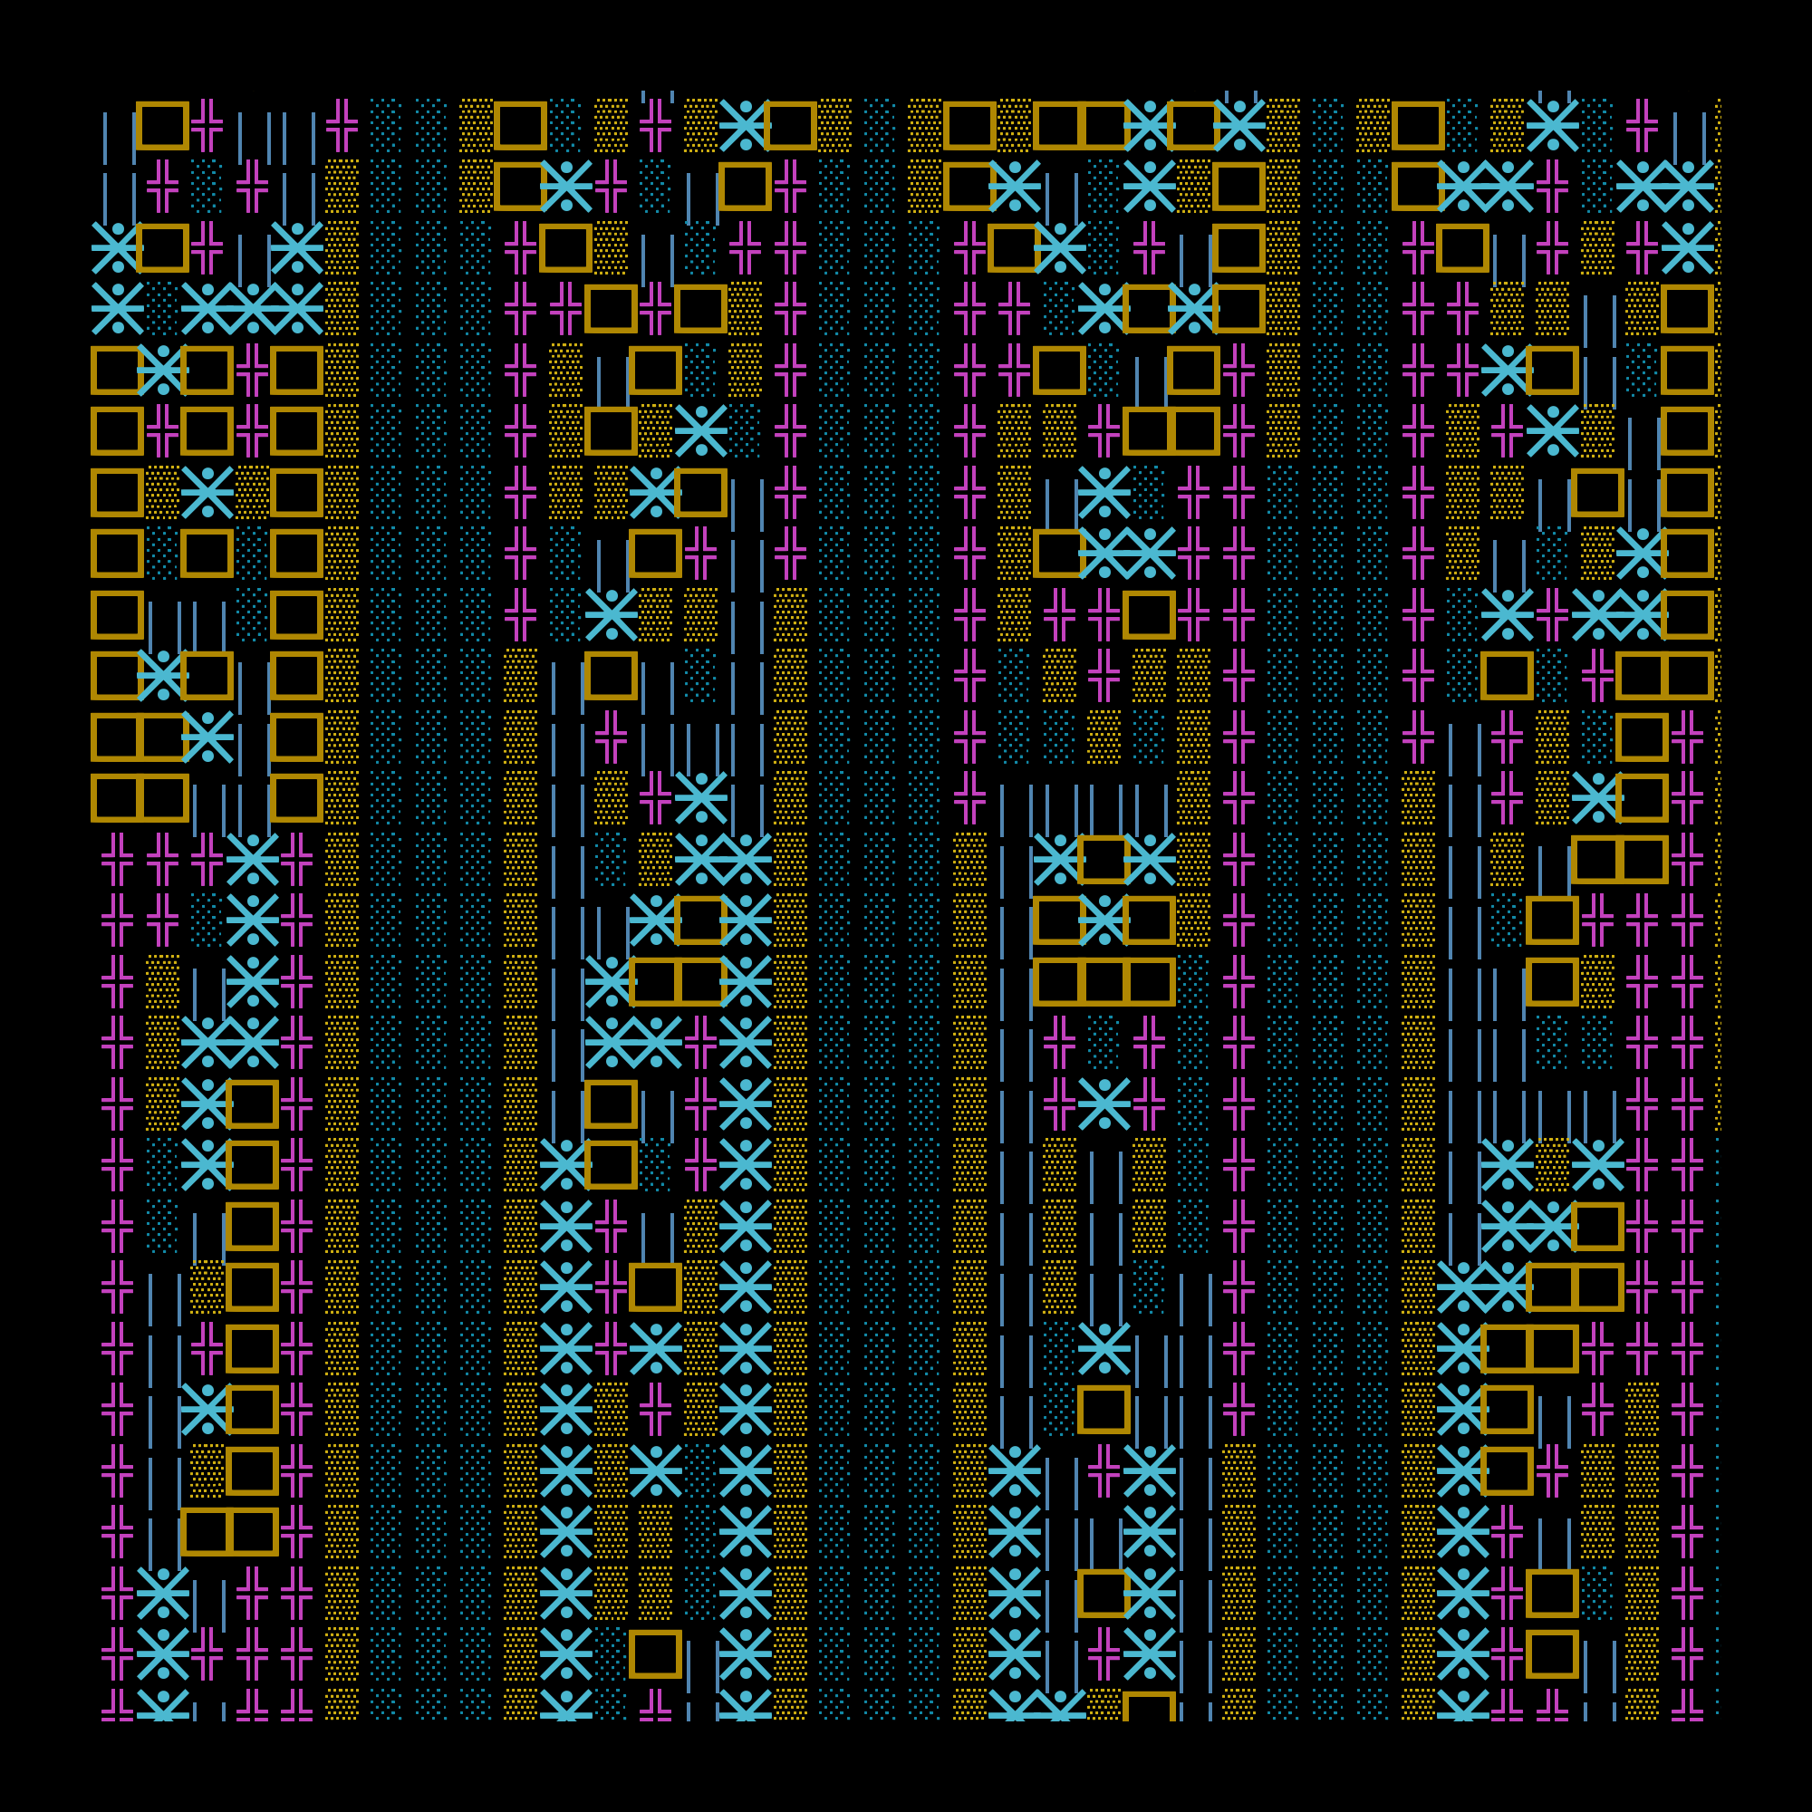Click the left square of the bottom-left joined pair

click(x=207, y=1531)
